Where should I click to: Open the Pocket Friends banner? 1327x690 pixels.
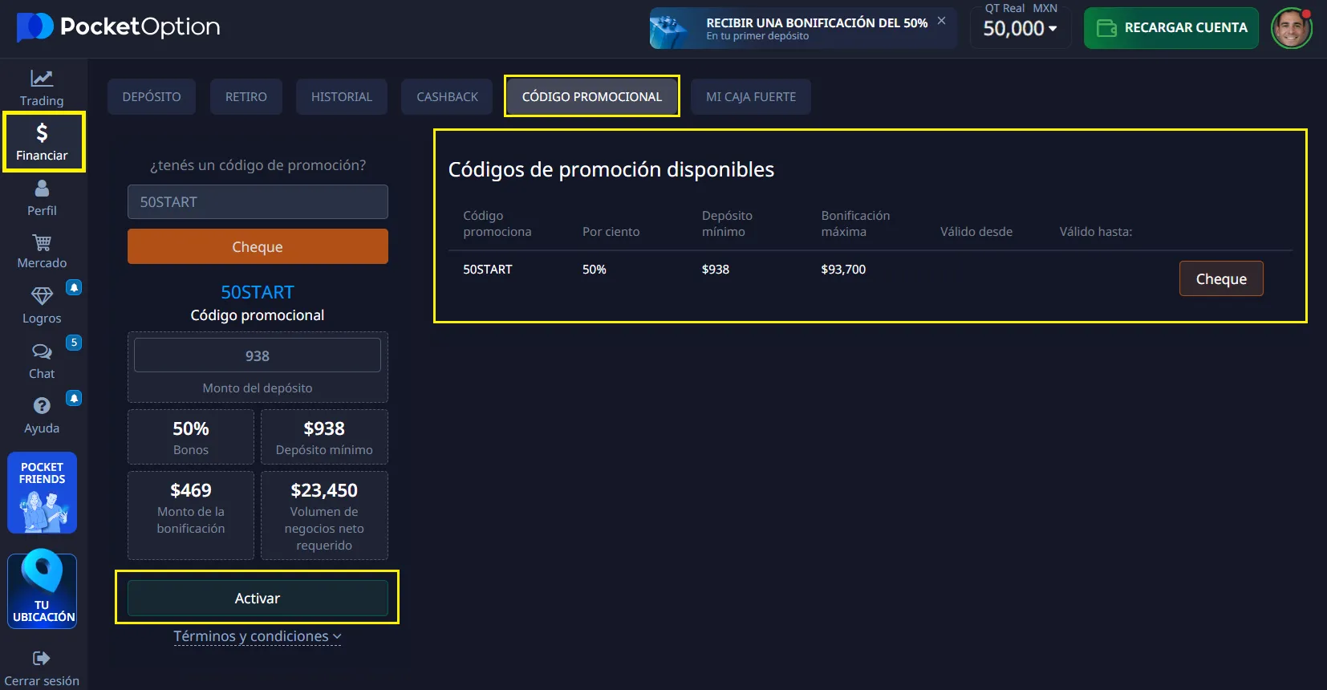click(42, 493)
